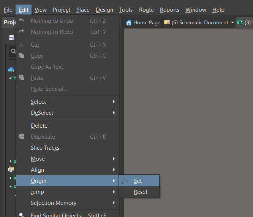Viewport: 253px width, 217px height.
Task: Choose Delete from the Edit menu
Action: pos(68,126)
